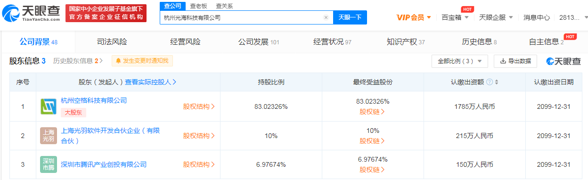588x180 pixels.
Task: Select the 自主信息 tab
Action: [546, 42]
